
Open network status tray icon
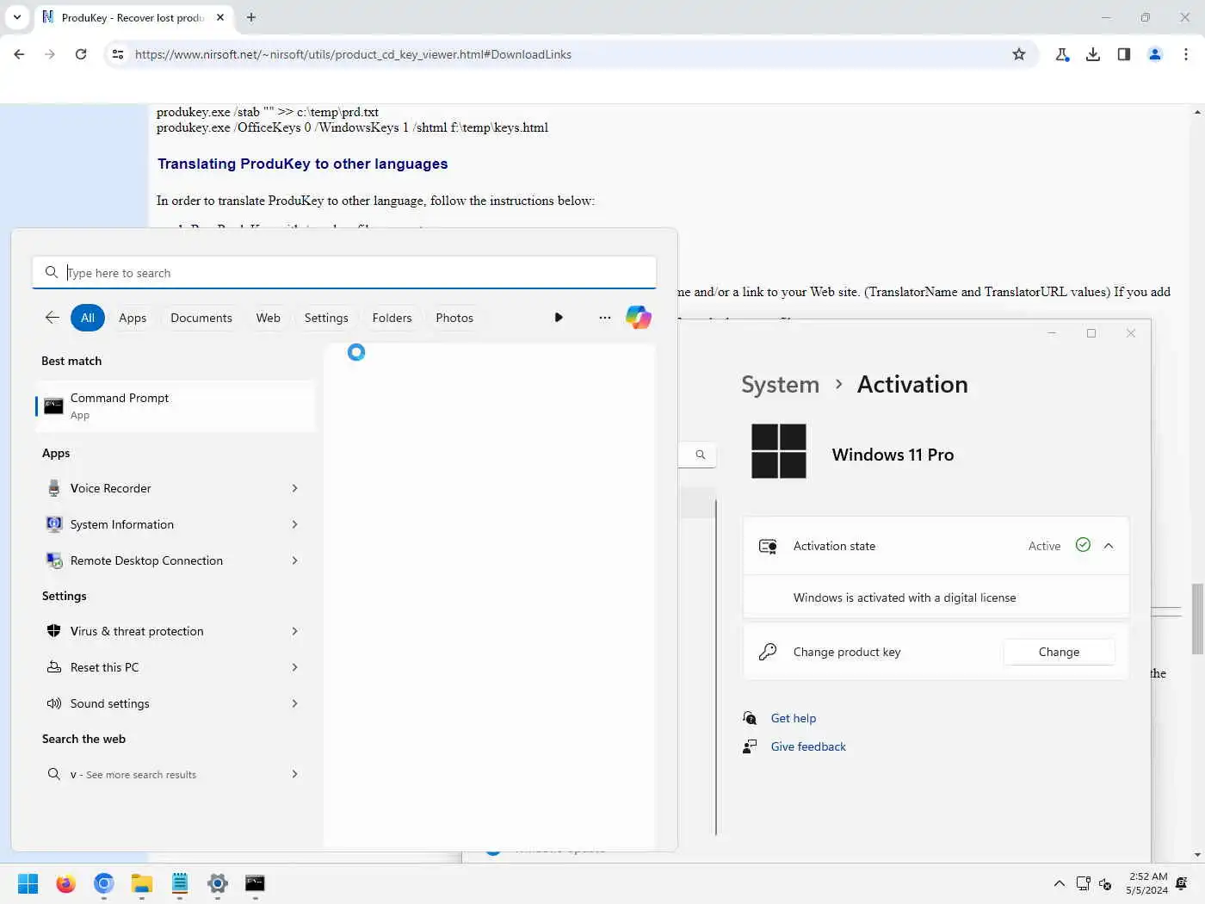pos(1083,883)
